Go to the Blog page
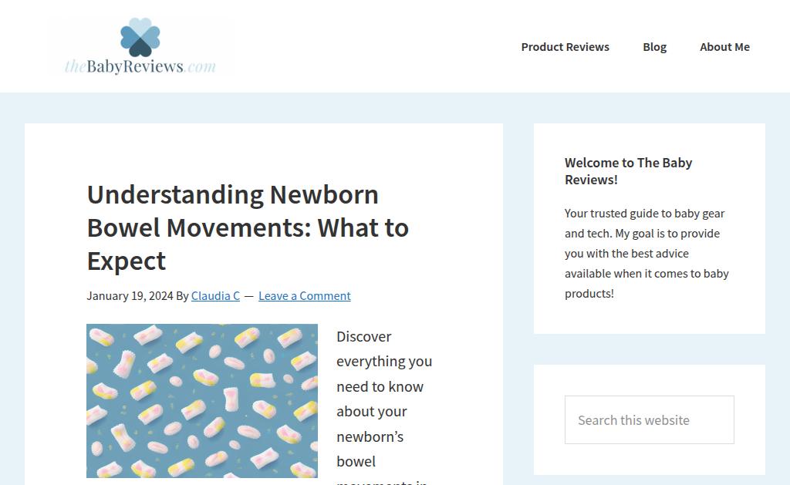The height and width of the screenshot is (485, 790). 654,47
